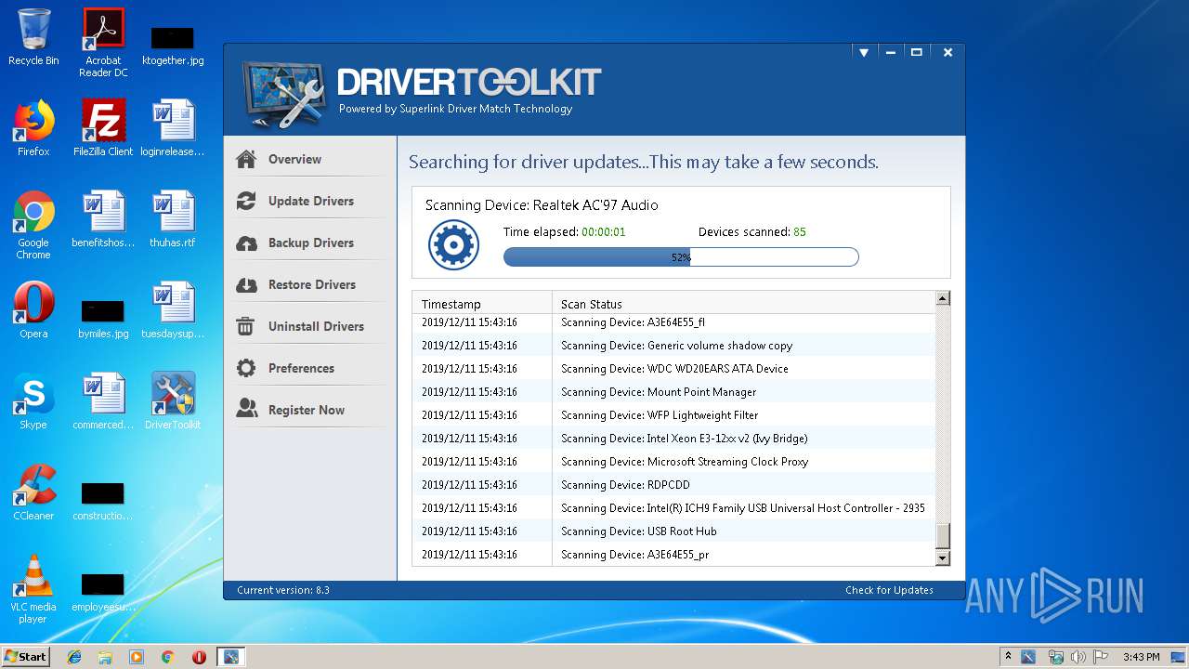Click DriverToolkit taskbar button
Viewport: 1189px width, 669px height.
[230, 657]
